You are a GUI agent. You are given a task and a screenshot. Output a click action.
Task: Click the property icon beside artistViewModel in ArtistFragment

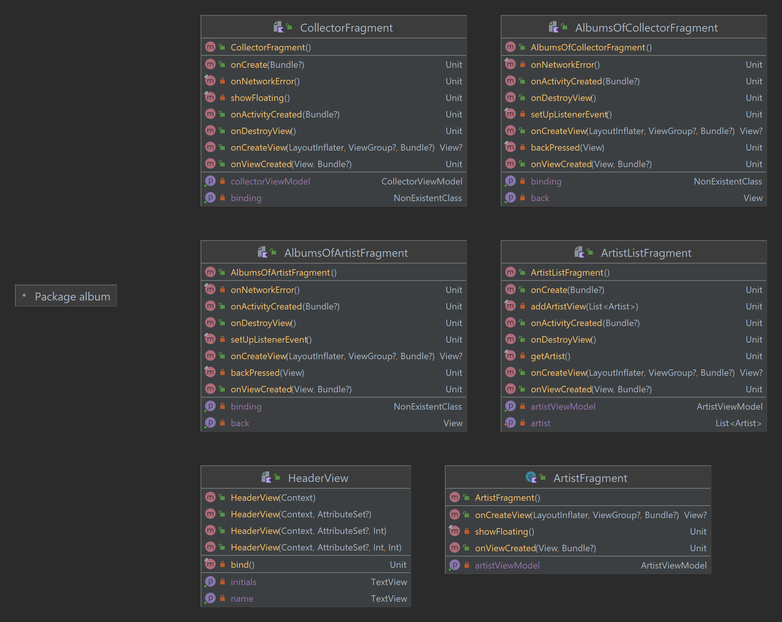pos(454,565)
